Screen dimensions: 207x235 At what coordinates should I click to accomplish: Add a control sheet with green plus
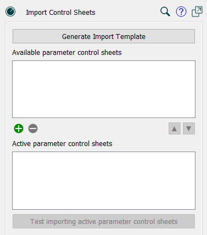click(19, 128)
